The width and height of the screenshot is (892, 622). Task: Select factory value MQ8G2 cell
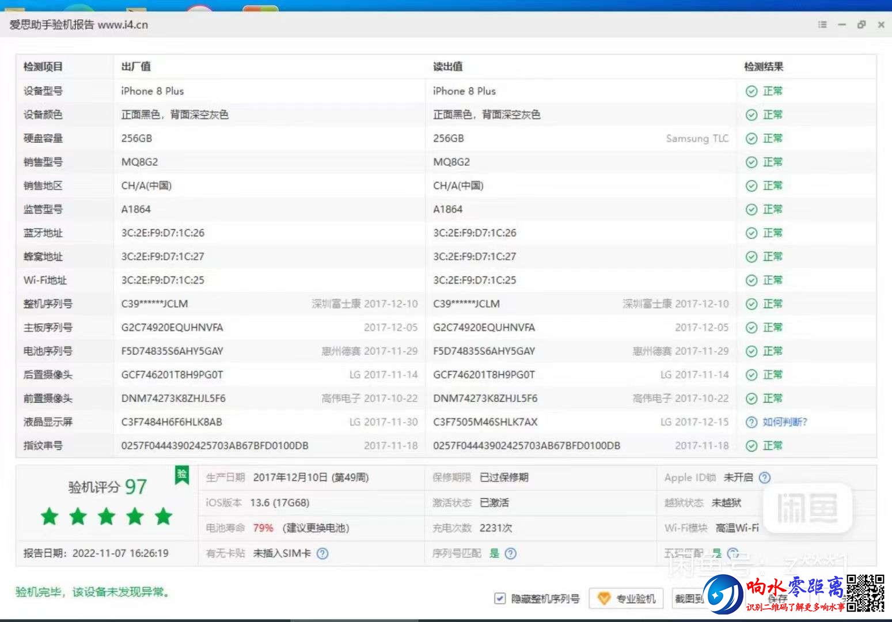pos(139,162)
